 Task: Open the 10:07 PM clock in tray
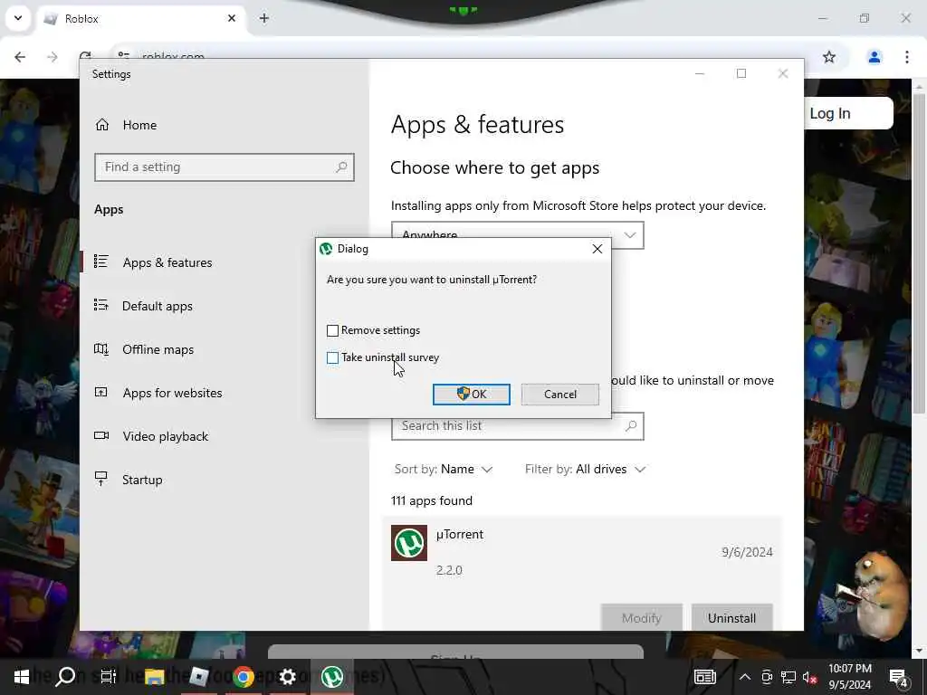click(850, 677)
